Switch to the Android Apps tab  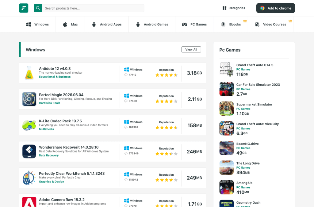107,25
